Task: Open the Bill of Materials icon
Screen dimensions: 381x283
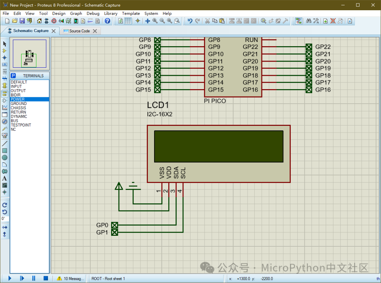Action: pyautogui.click(x=83, y=21)
